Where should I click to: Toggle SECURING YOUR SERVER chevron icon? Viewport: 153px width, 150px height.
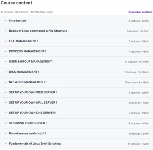coord(5,123)
